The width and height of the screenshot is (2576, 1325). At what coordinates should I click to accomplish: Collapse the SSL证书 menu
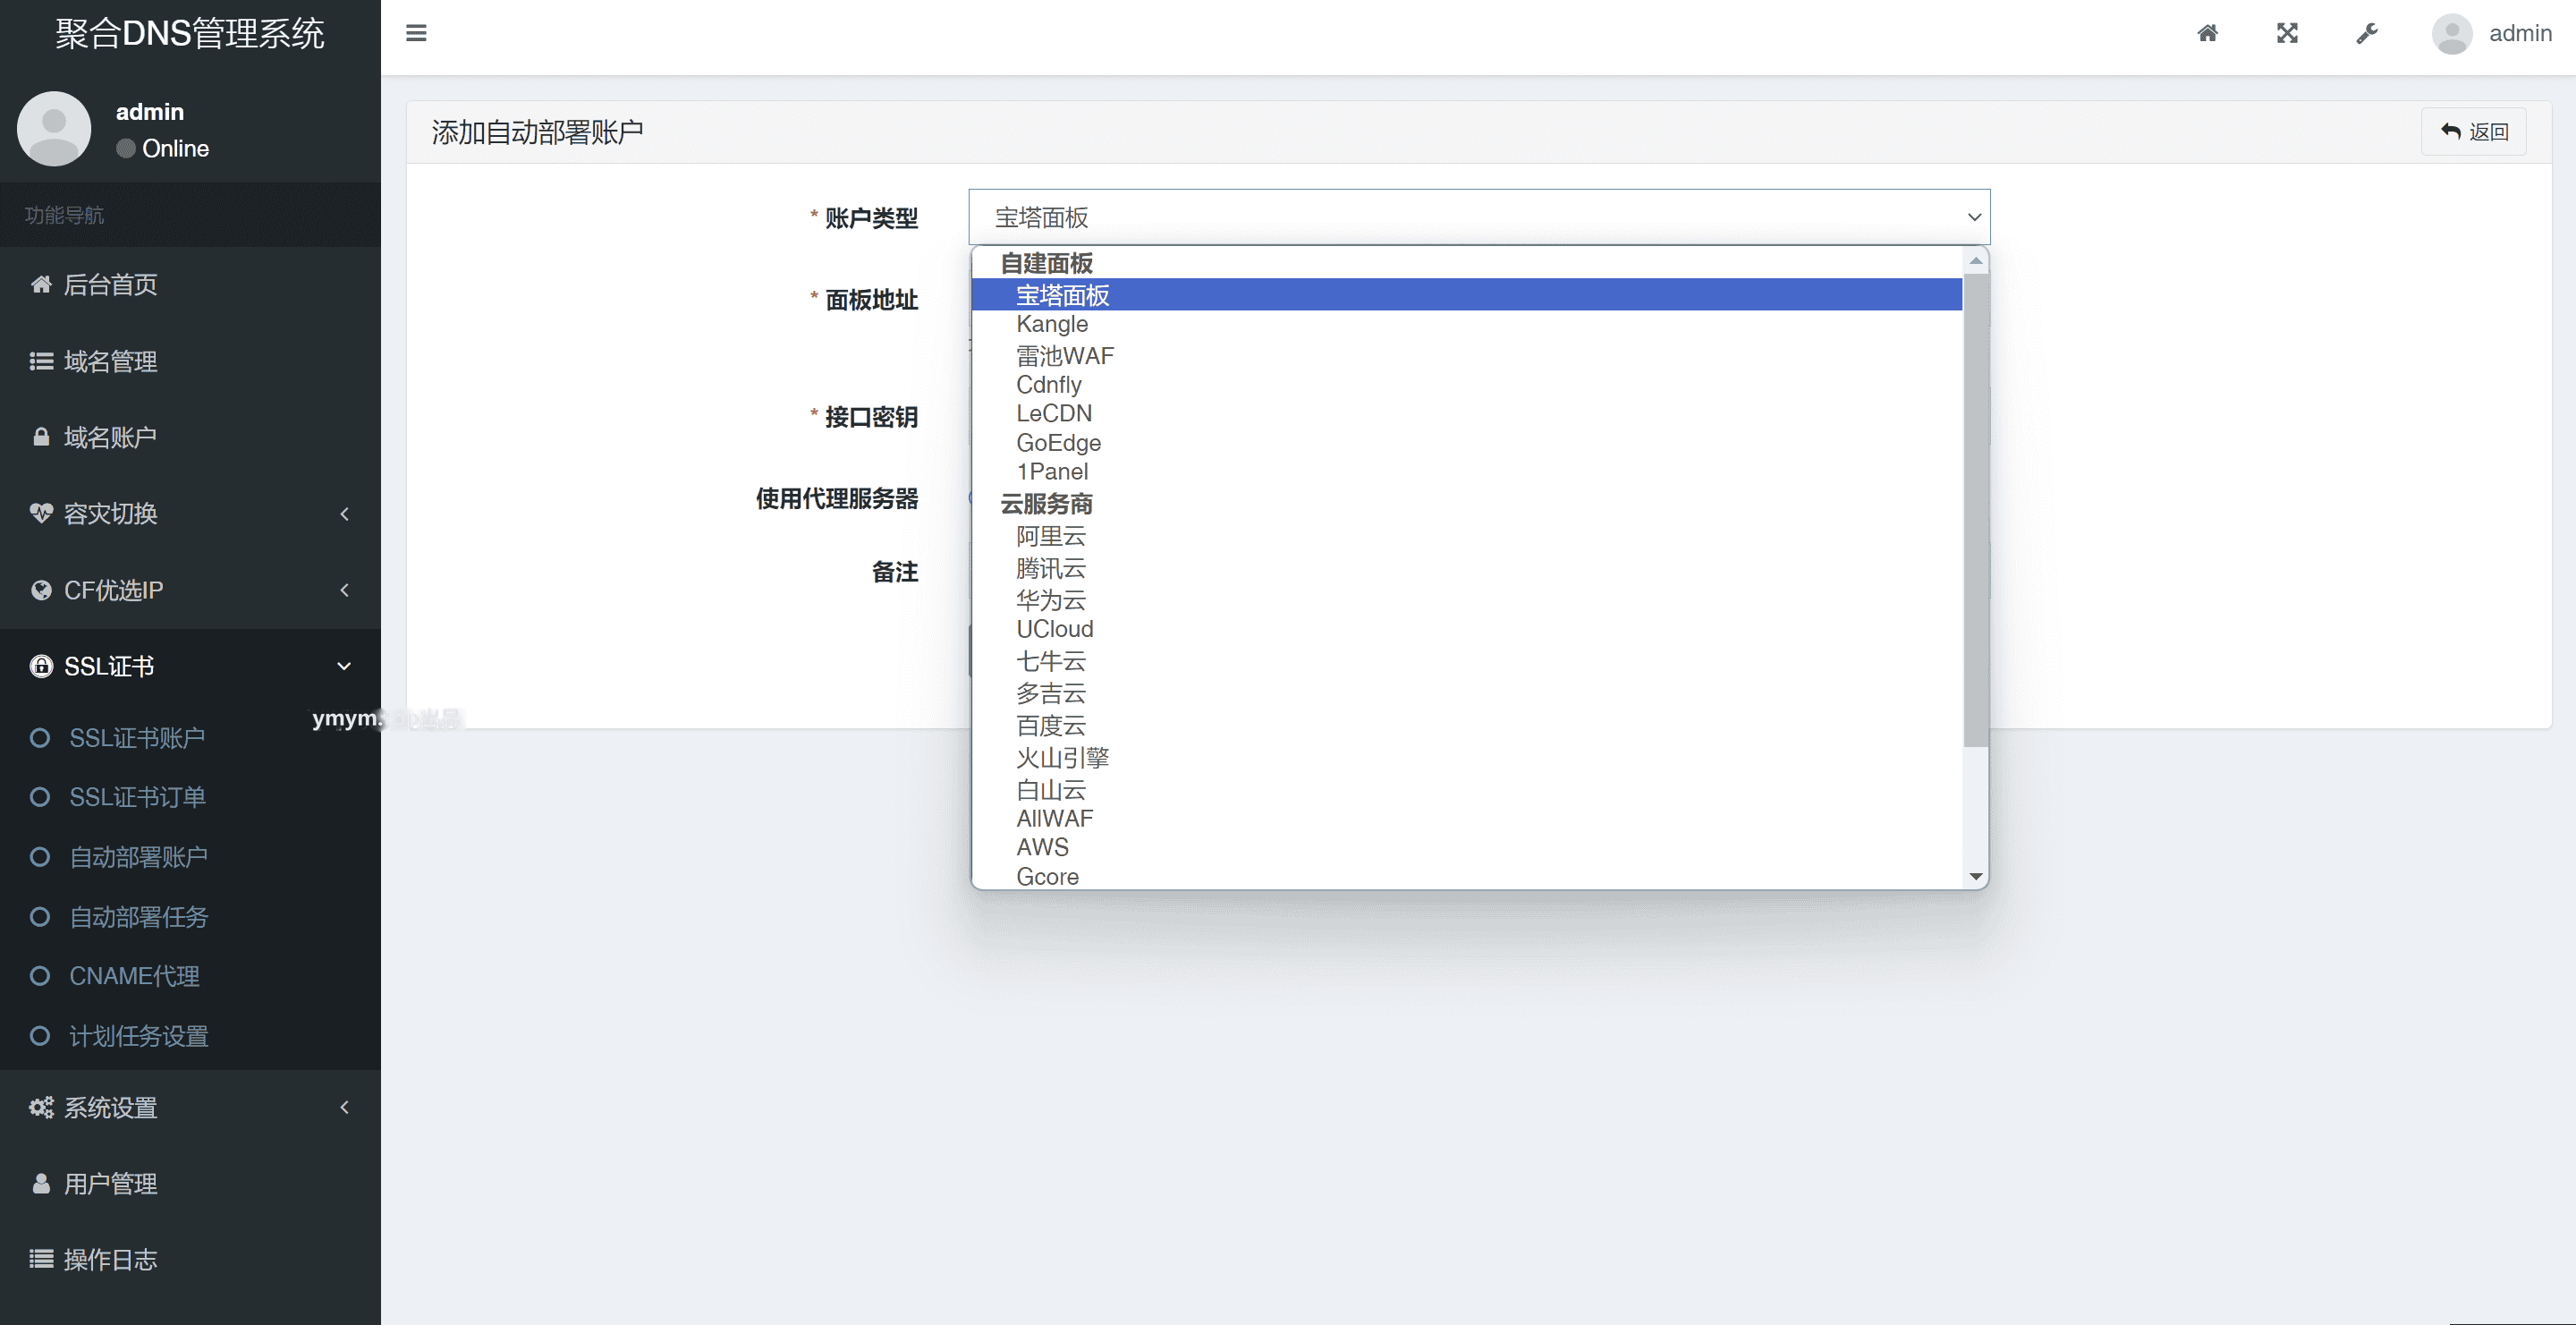(190, 666)
